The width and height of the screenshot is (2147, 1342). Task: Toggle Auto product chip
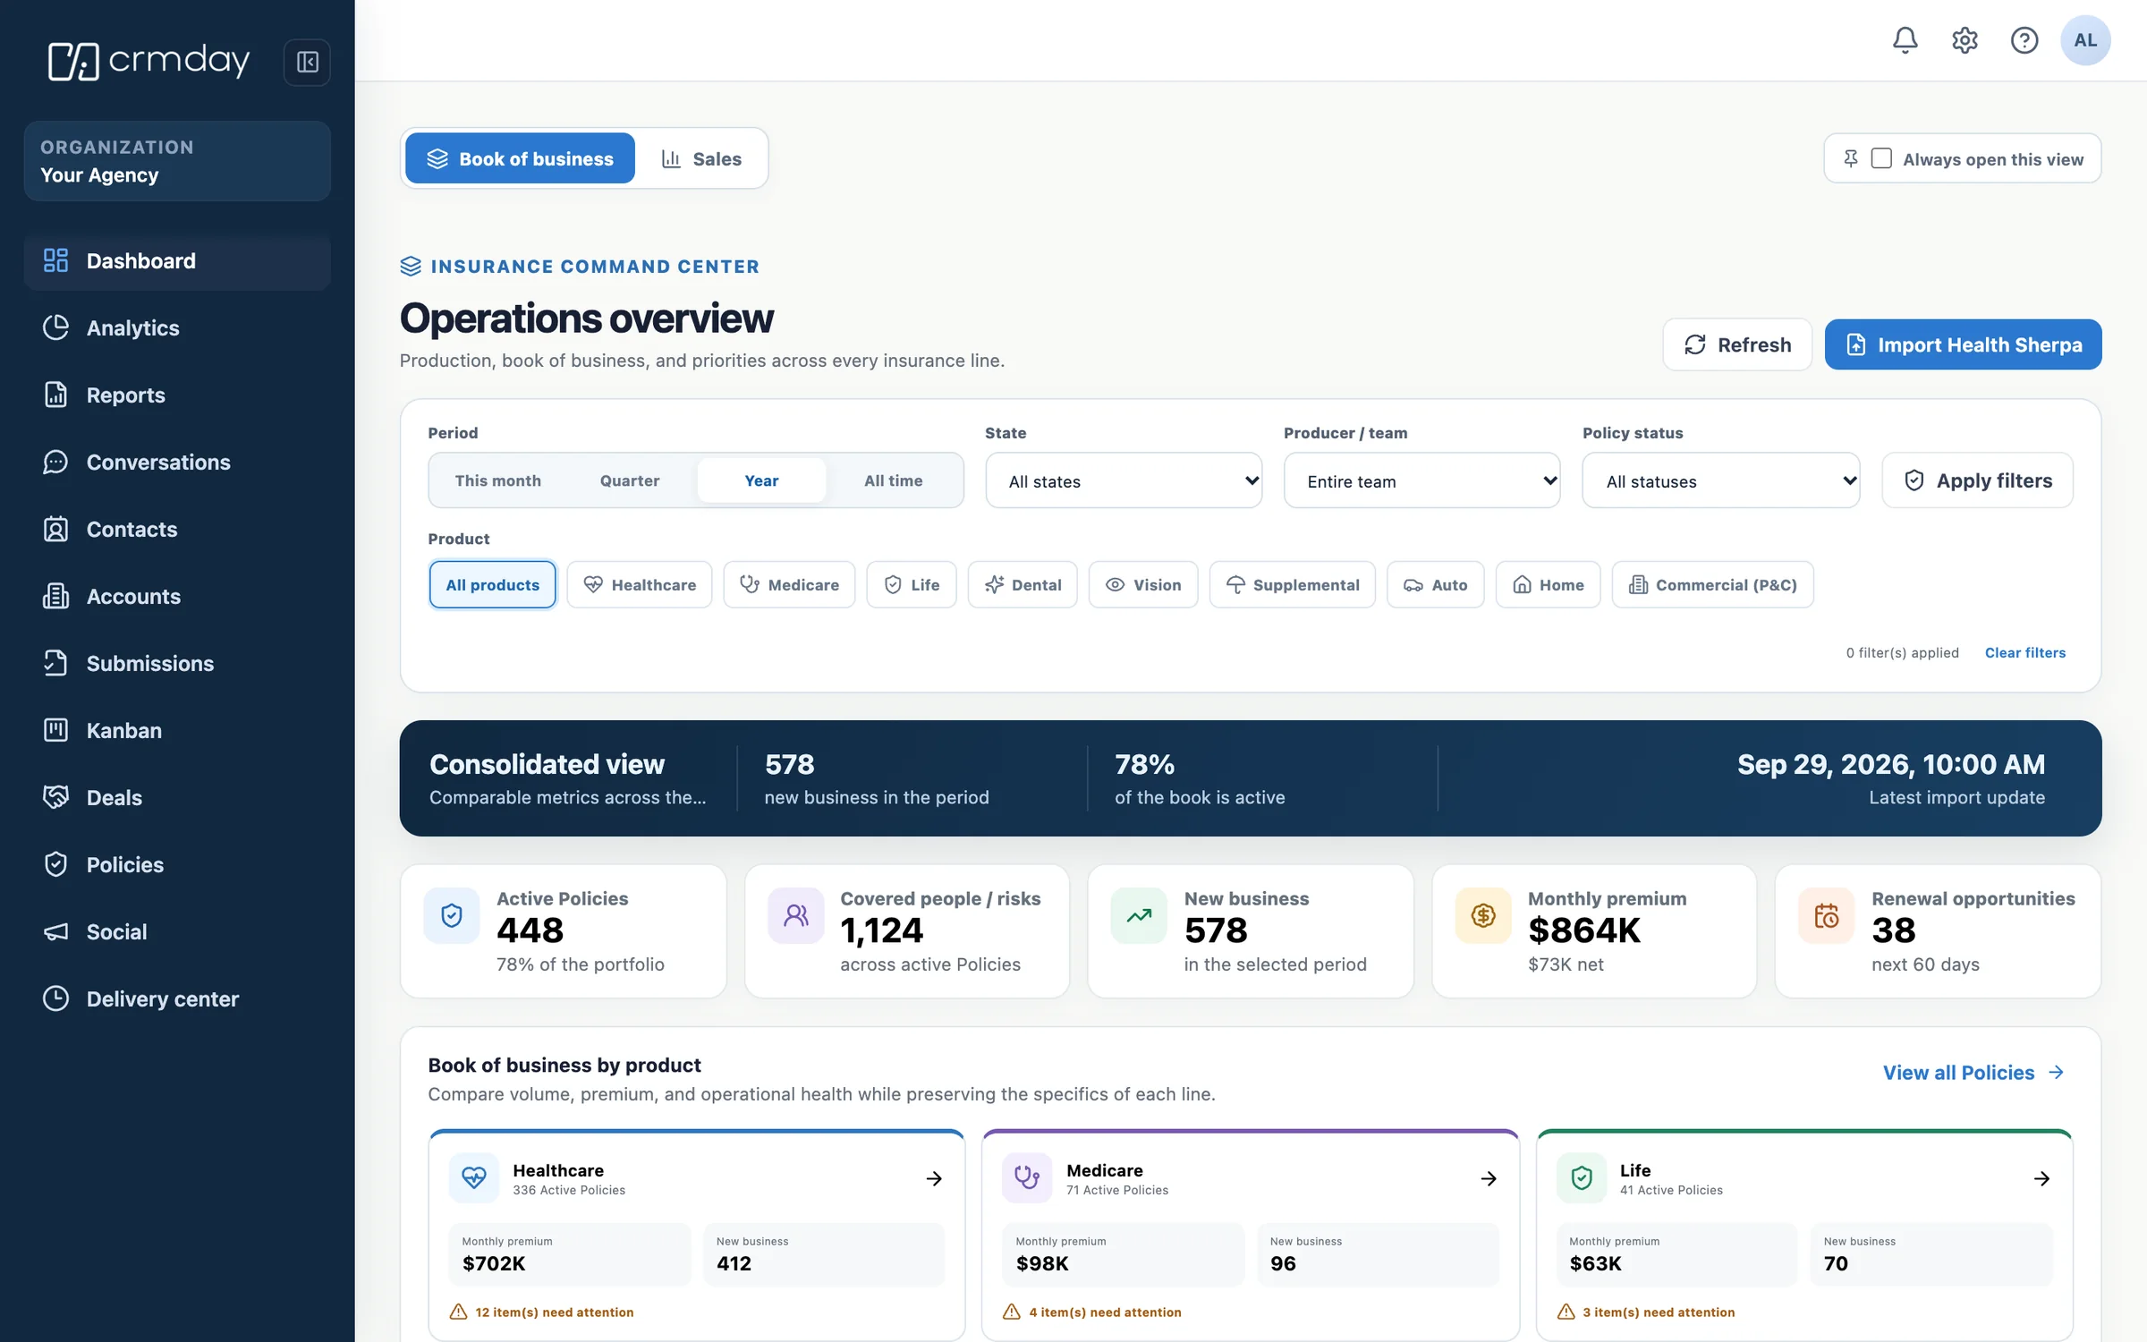pyautogui.click(x=1436, y=584)
